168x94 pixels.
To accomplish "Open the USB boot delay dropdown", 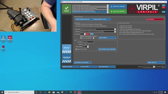I will click(88, 47).
